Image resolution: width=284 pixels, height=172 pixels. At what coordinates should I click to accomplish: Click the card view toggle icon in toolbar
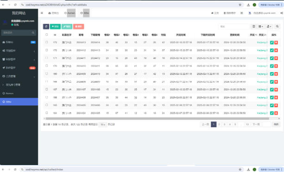tap(254, 26)
